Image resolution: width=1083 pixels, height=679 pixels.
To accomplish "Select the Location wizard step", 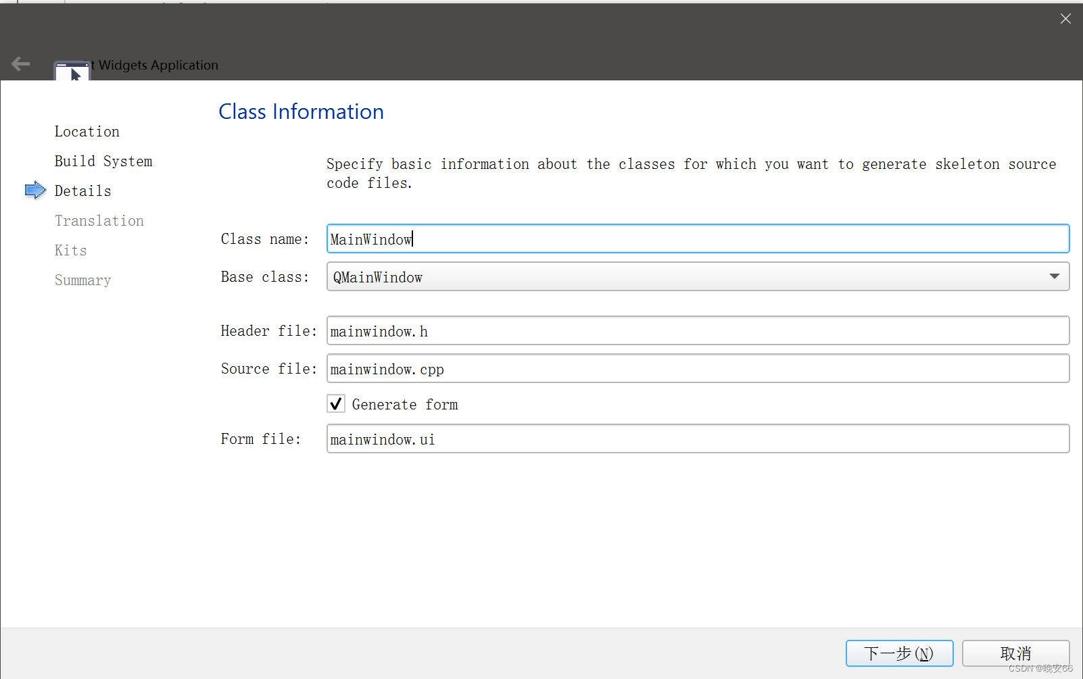I will [x=87, y=132].
